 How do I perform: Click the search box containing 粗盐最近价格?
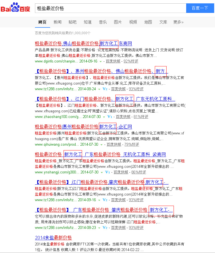pyautogui.click(x=111, y=8)
